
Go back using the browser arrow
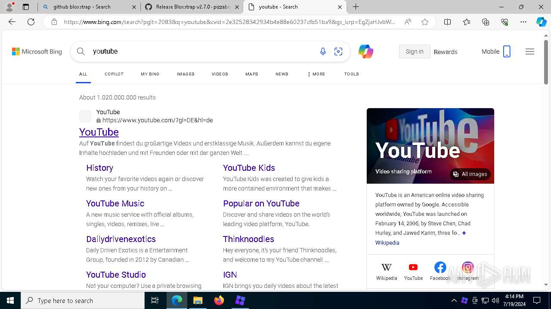pyautogui.click(x=12, y=22)
